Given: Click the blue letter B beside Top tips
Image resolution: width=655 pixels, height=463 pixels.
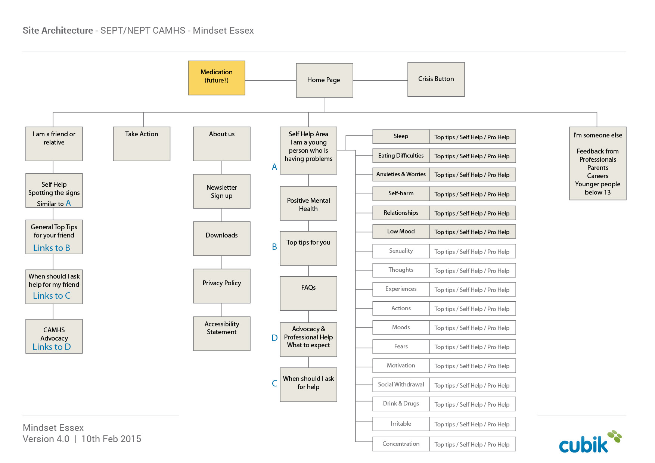Looking at the screenshot, I should (x=274, y=247).
